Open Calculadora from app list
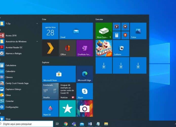Image resolution: width=176 pixels, height=127 pixels. click(x=19, y=65)
